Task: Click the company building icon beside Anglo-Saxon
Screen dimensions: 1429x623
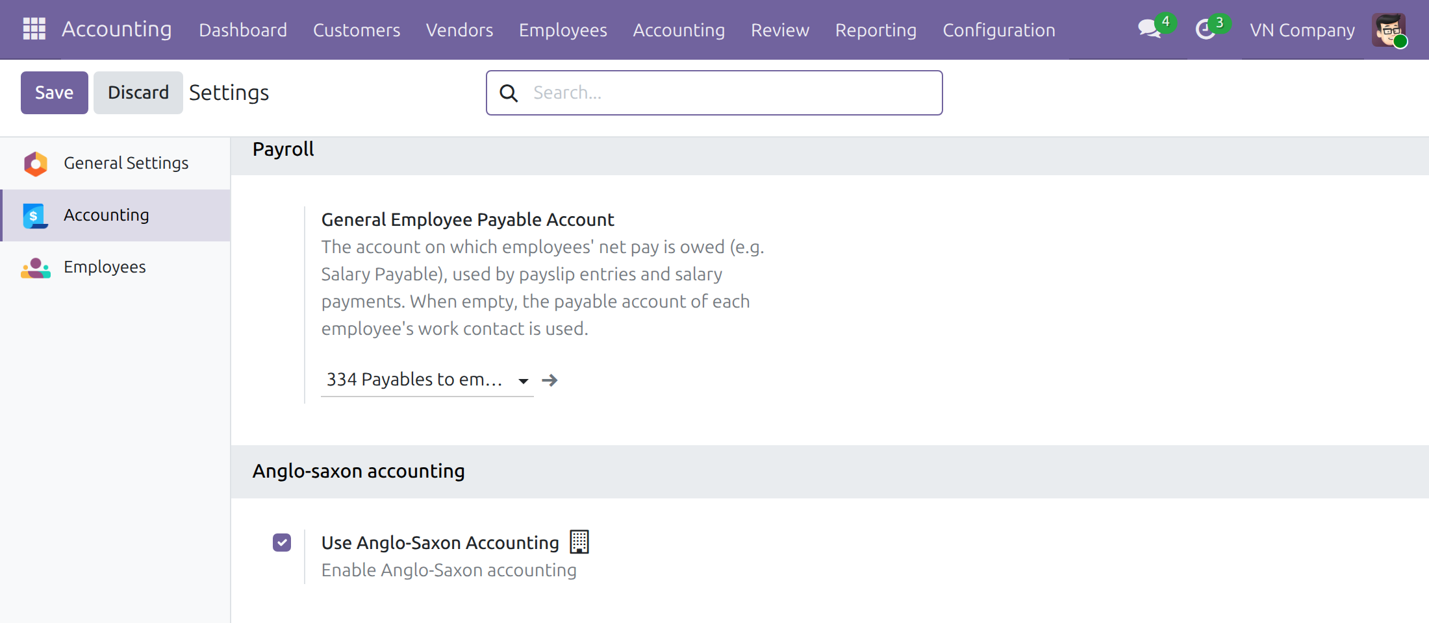Action: tap(579, 542)
